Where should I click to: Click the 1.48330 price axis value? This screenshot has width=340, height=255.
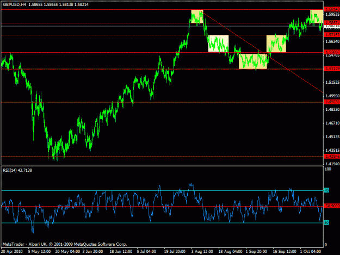[x=332, y=110]
